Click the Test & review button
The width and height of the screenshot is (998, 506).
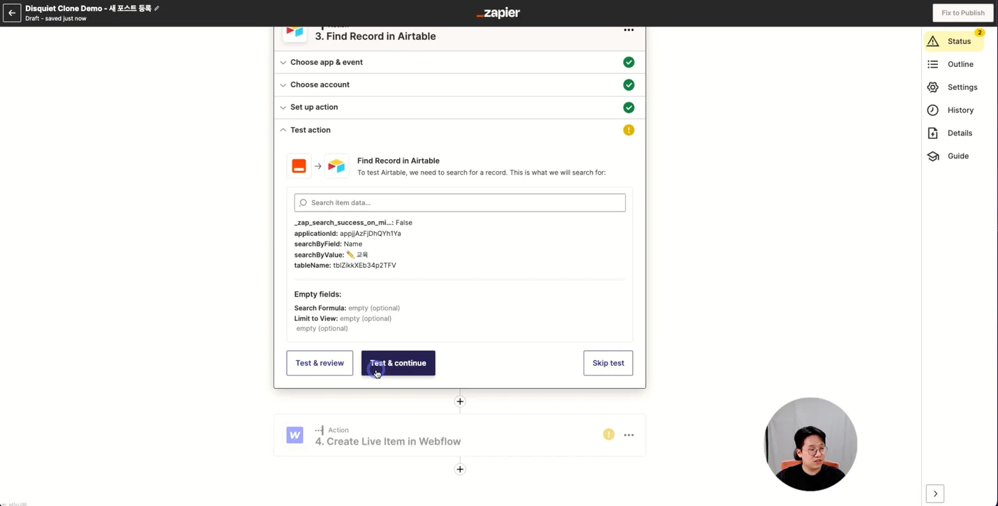(x=320, y=363)
